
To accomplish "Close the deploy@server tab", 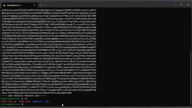I will click(x=34, y=5).
